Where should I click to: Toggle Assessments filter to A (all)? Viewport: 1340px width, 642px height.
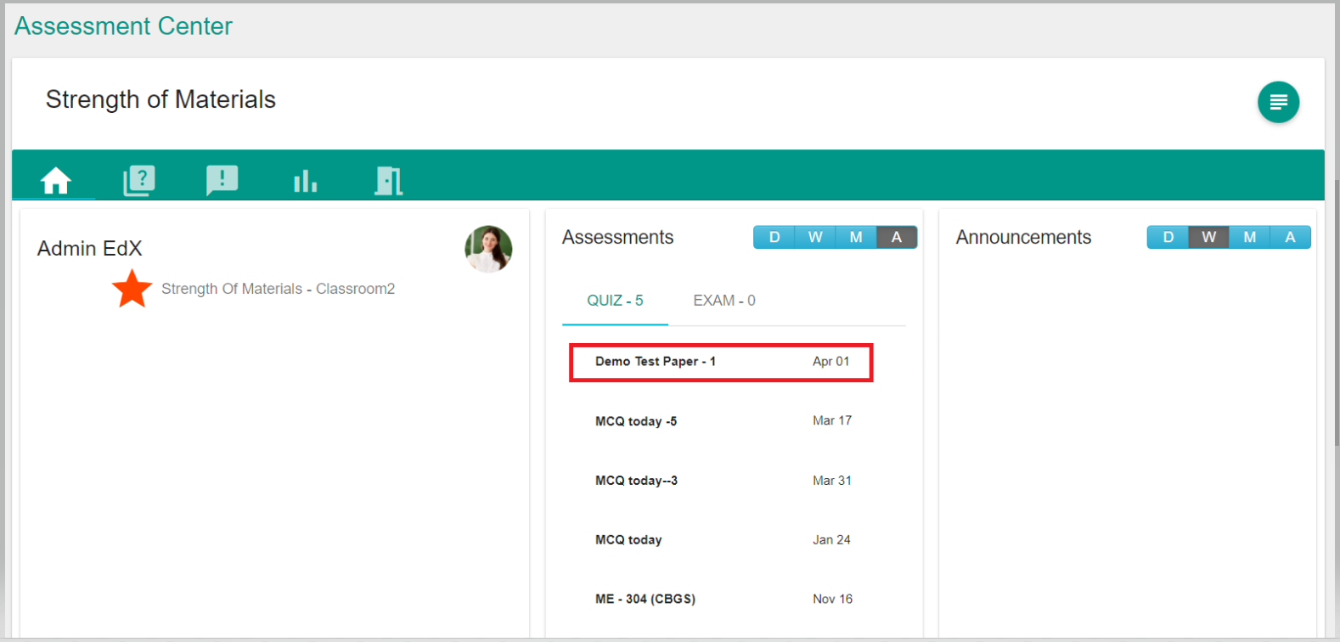coord(897,238)
